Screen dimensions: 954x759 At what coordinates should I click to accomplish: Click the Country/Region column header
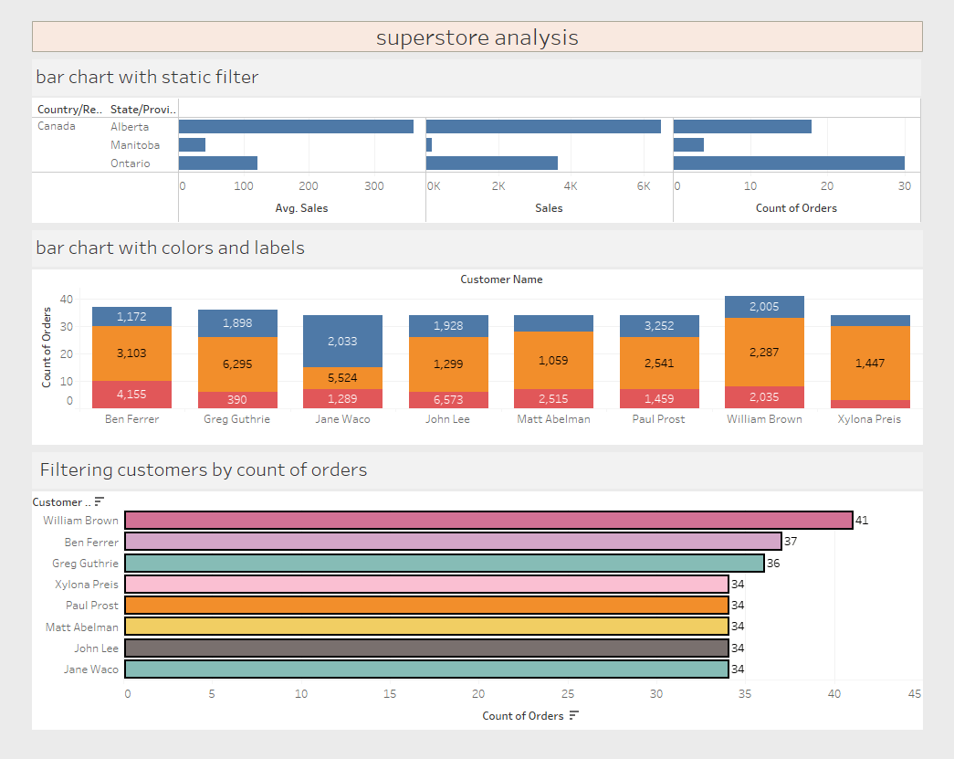click(69, 109)
